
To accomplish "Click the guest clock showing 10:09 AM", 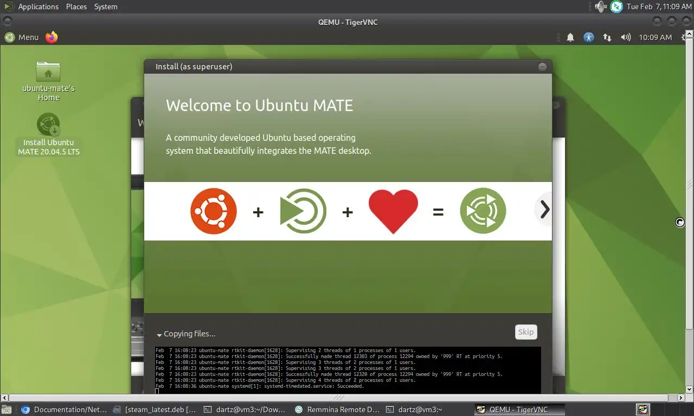I will pyautogui.click(x=655, y=37).
